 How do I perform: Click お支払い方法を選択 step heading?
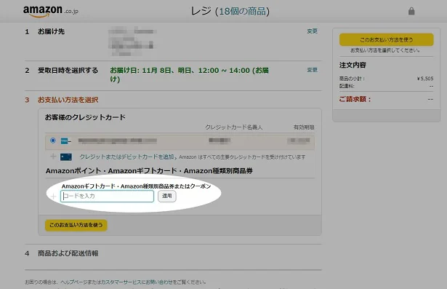(68, 100)
